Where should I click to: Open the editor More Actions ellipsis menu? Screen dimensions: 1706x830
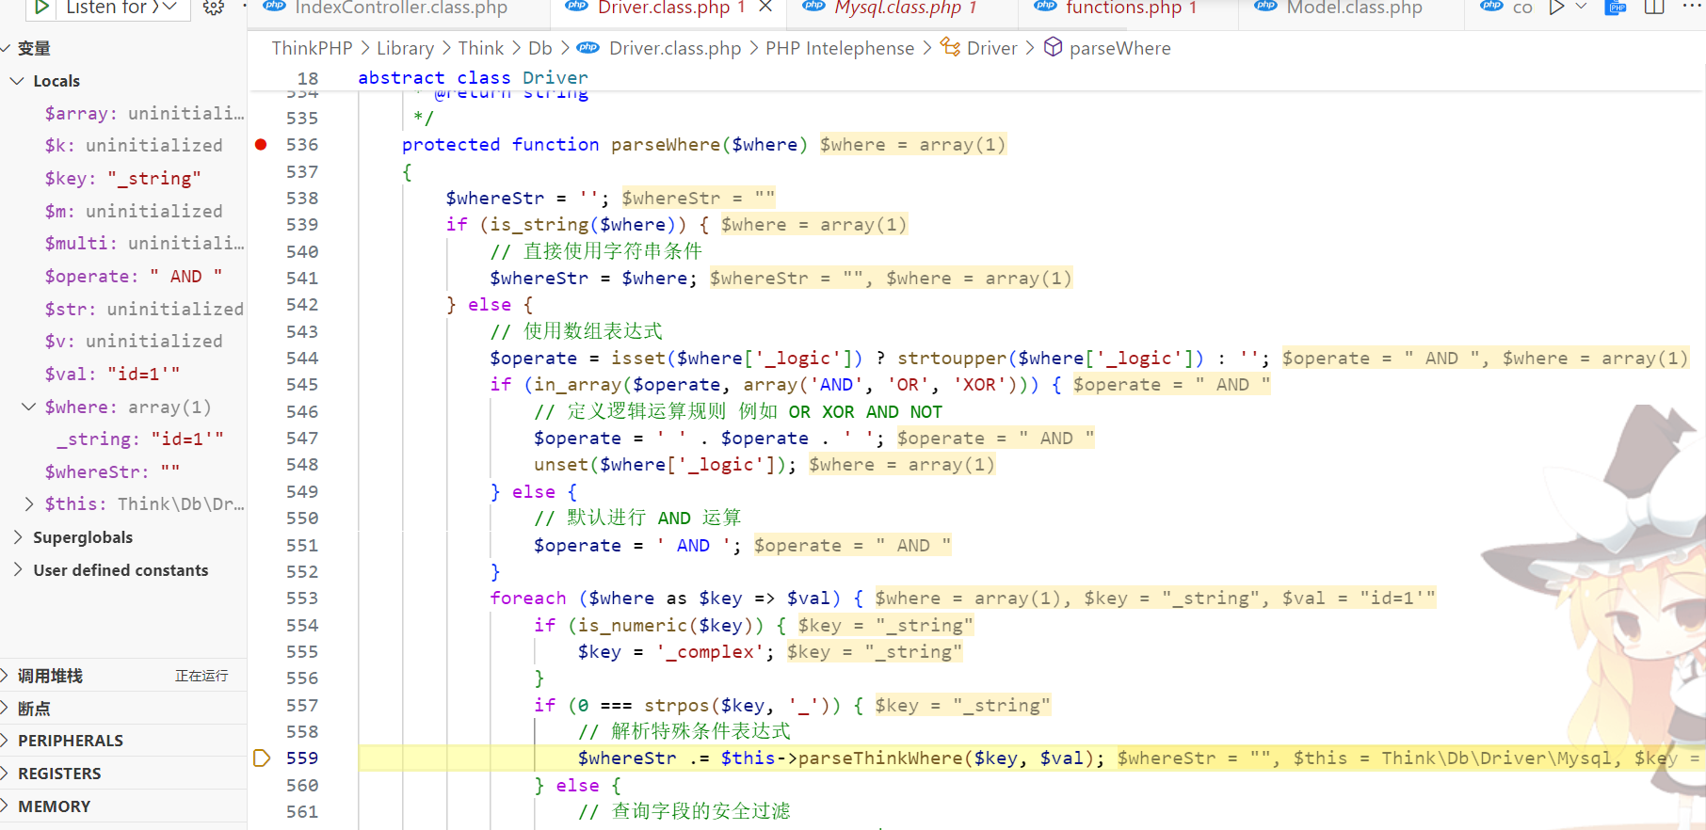click(1692, 6)
